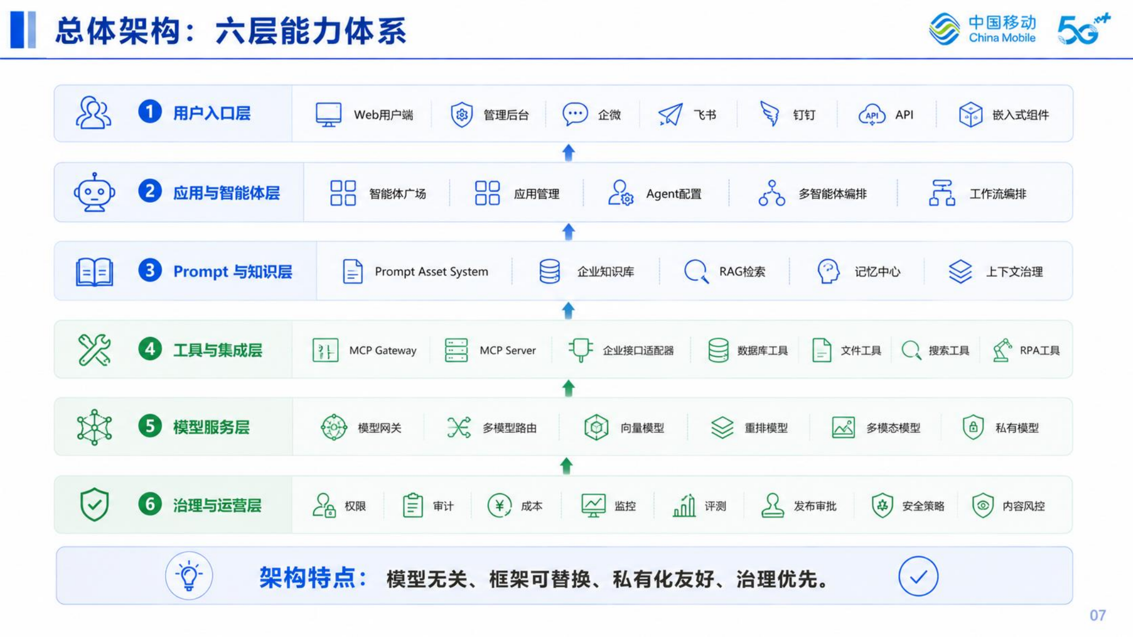Click the 发布审批 stamp icon
The image size is (1133, 637).
[772, 505]
